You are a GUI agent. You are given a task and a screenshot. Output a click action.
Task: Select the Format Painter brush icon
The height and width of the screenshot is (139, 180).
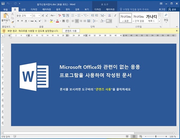click(x=12, y=22)
